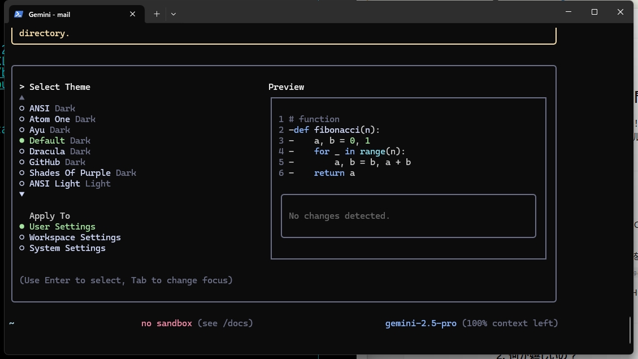
Task: Close the Gemini - mail tab
Action: (x=133, y=14)
